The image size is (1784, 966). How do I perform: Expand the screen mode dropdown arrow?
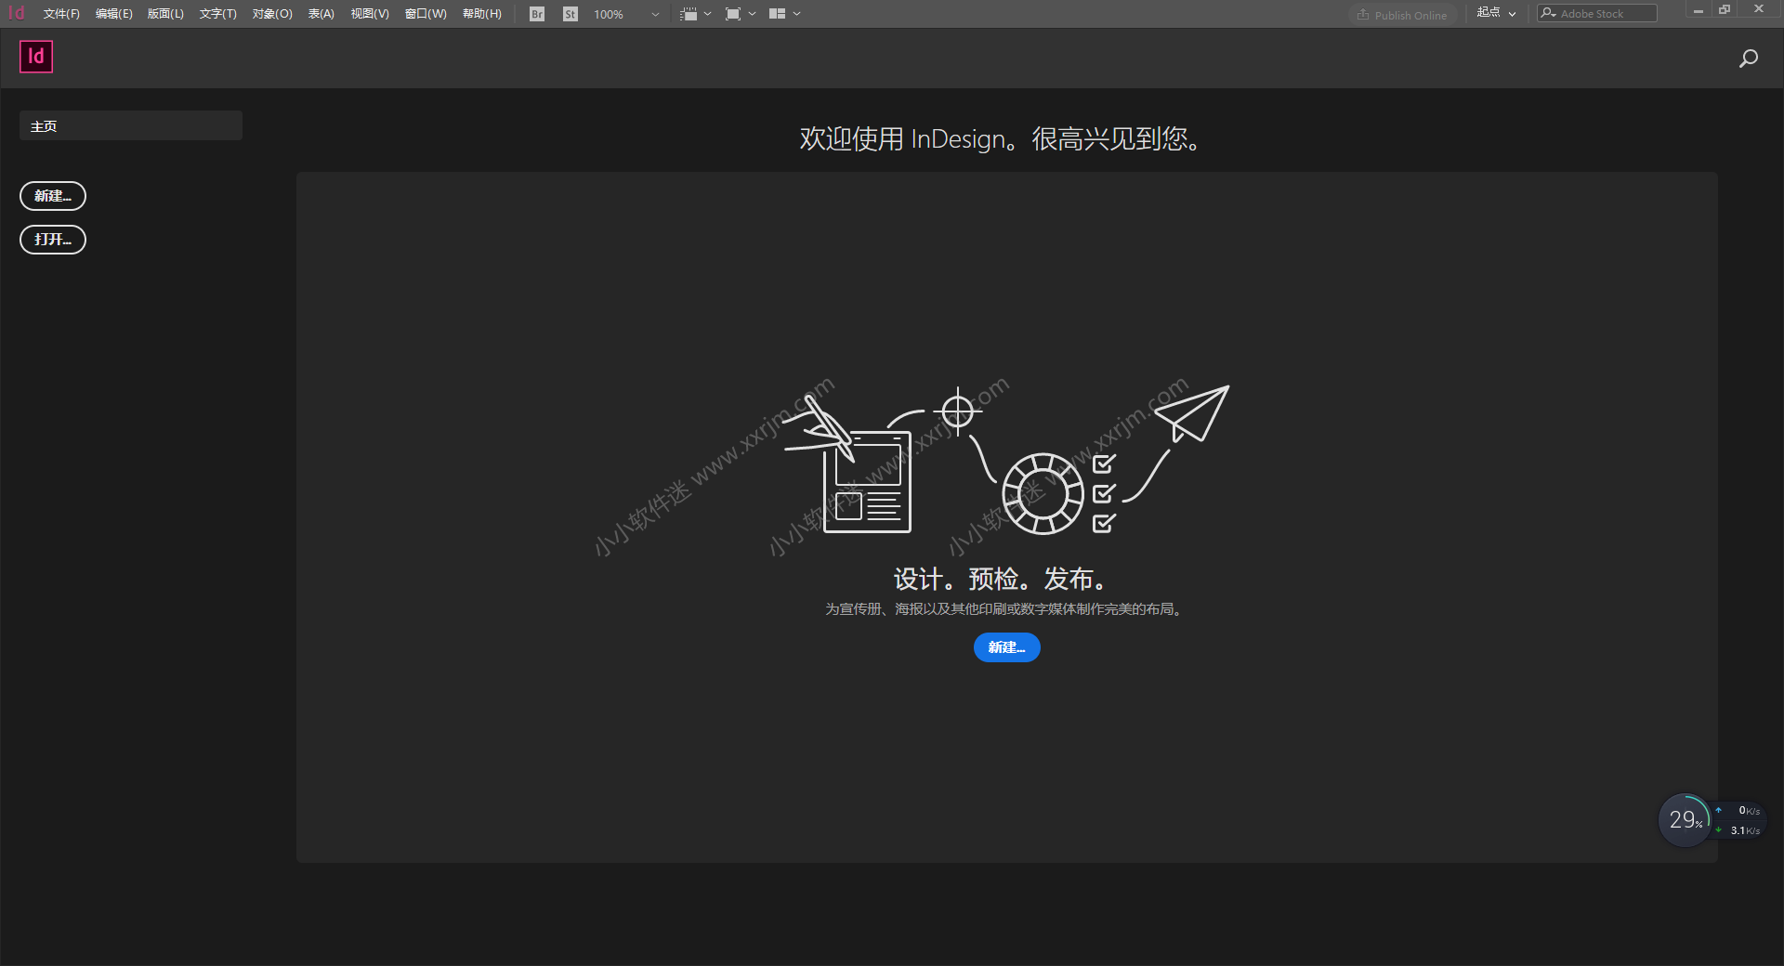pyautogui.click(x=752, y=14)
